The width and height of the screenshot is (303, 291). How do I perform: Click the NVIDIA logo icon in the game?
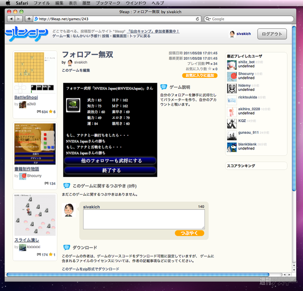[73, 105]
